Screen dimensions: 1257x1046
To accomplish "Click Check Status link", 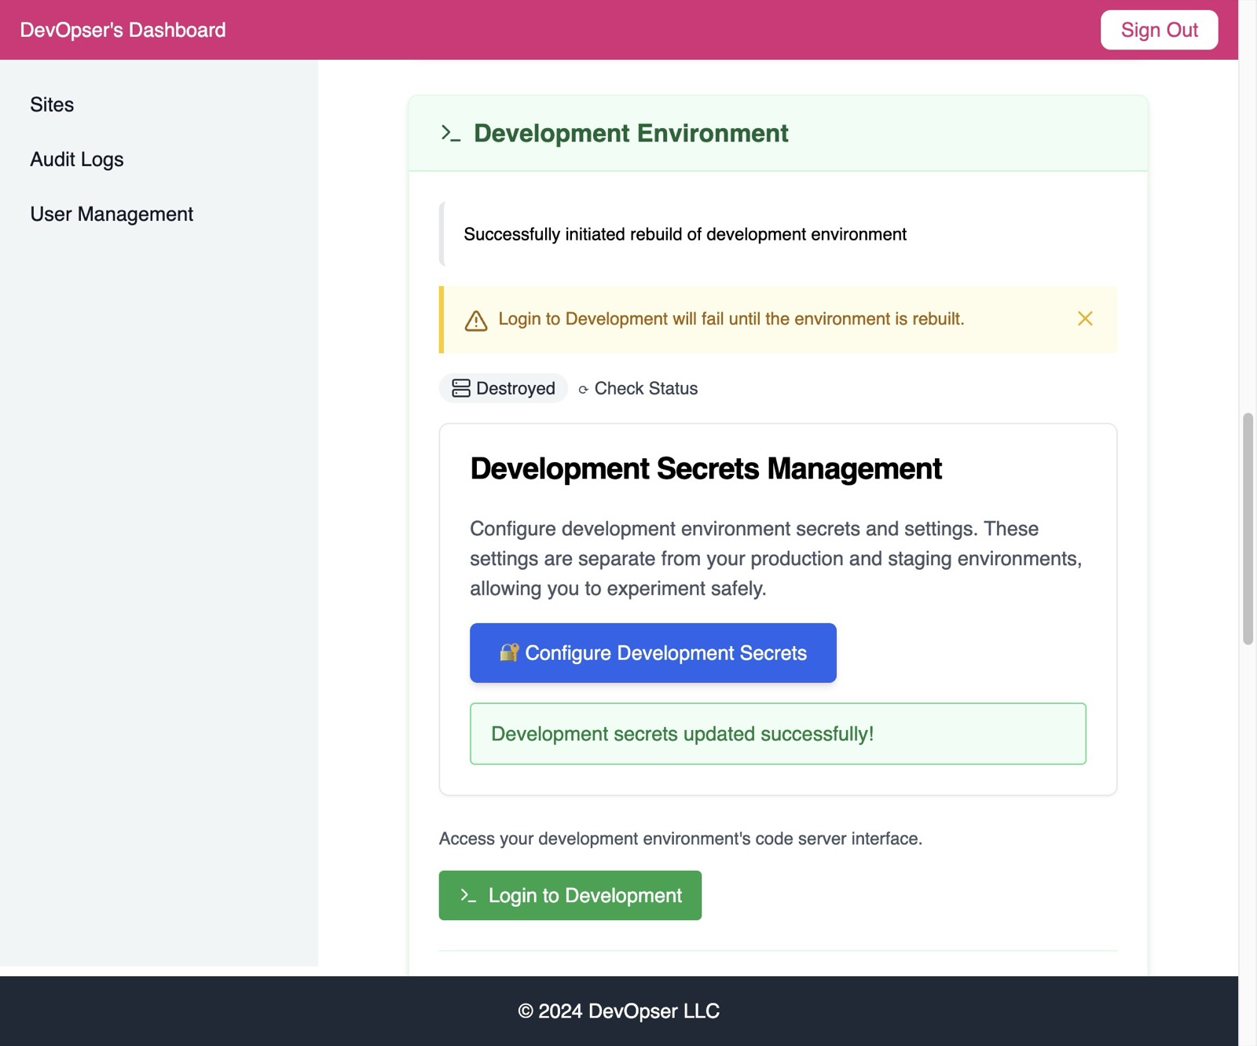I will (638, 388).
